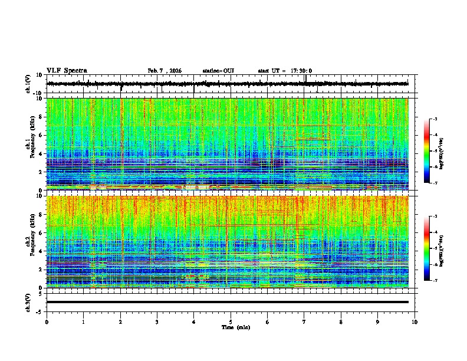Screen dimensions: 467x361
Task: Click the "-3" label on ch.2 color bar
Action: click(435, 216)
